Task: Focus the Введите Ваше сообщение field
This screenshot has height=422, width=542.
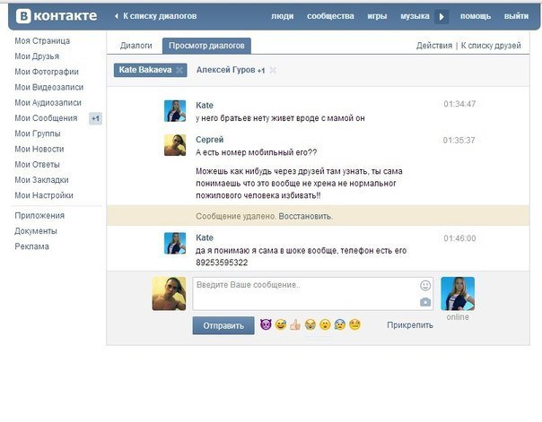Action: click(x=313, y=294)
